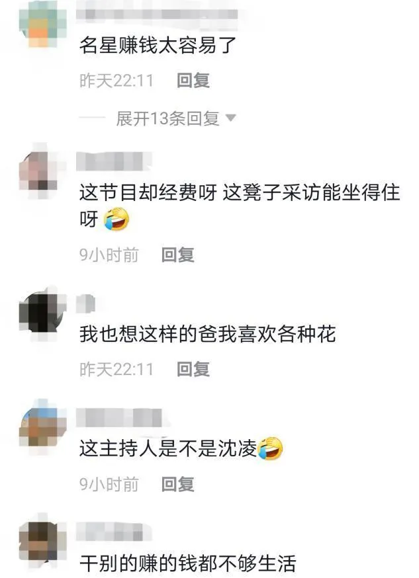Reply to the 这节目却经费呀 comment
The image size is (419, 578).
[178, 255]
